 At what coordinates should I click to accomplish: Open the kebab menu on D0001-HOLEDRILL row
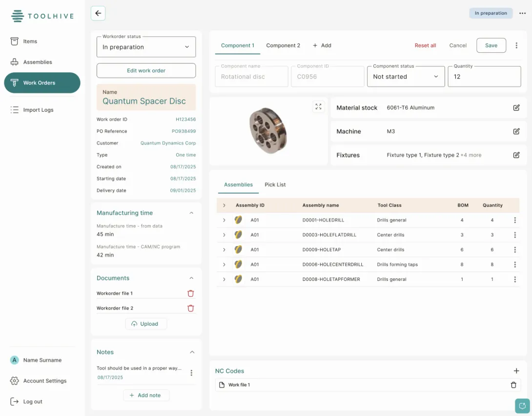515,220
